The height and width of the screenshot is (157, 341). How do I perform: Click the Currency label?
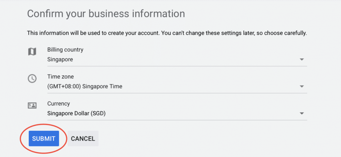point(59,104)
